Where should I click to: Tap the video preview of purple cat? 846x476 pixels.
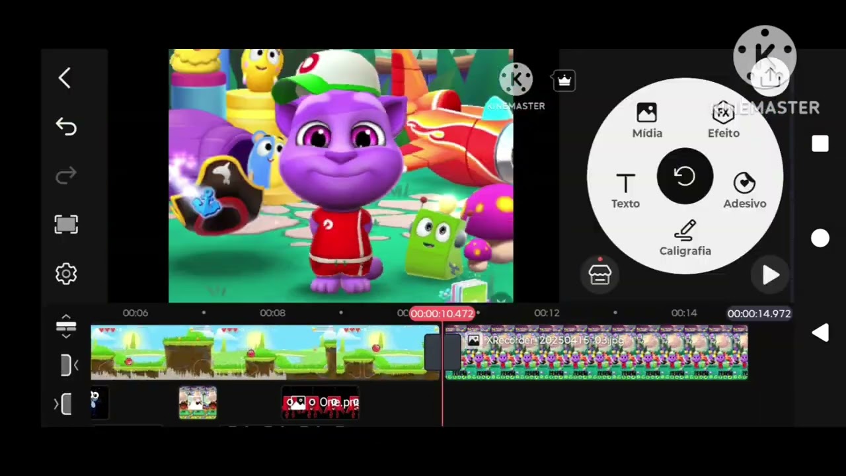341,176
